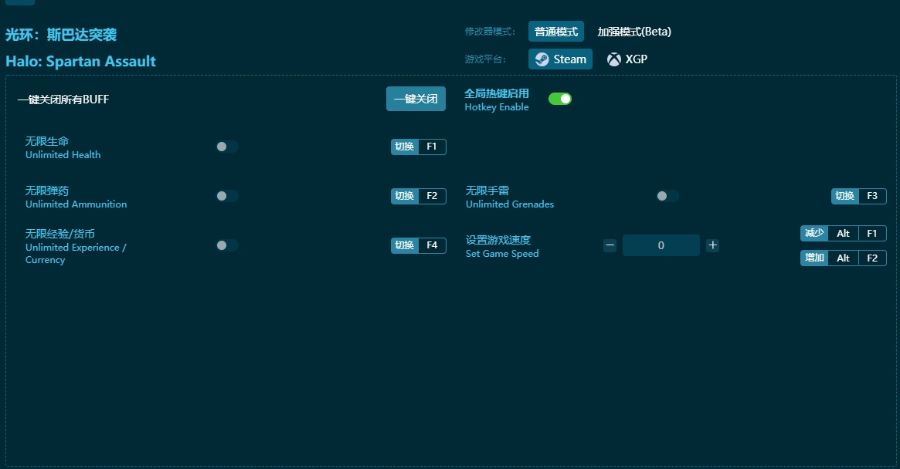900x469 pixels.
Task: Click the 一键关闭 button to disable all buffs
Action: 416,100
